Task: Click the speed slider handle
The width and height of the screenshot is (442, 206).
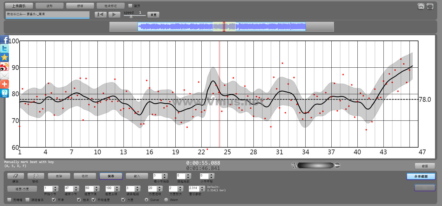Action: tap(131, 16)
